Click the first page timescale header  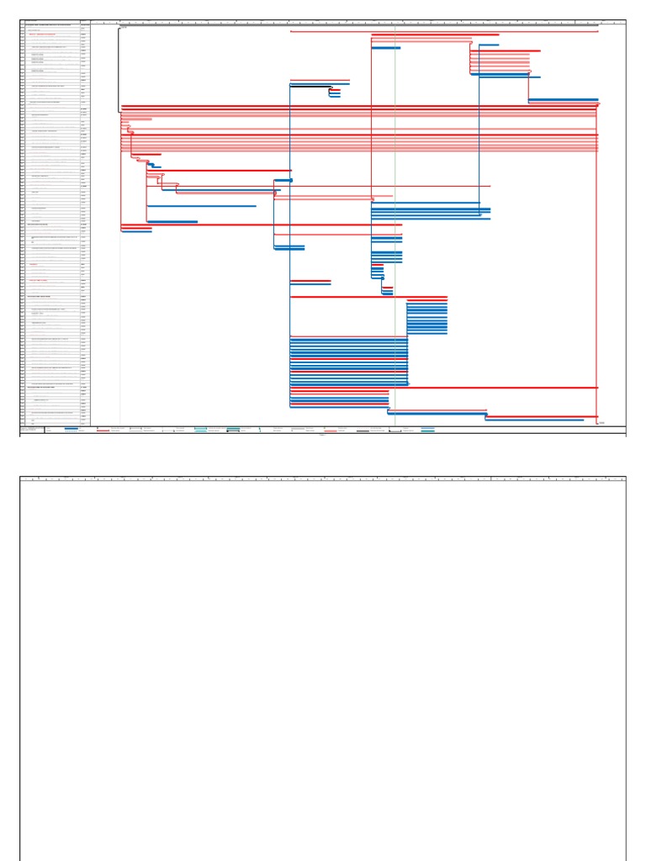click(x=358, y=23)
